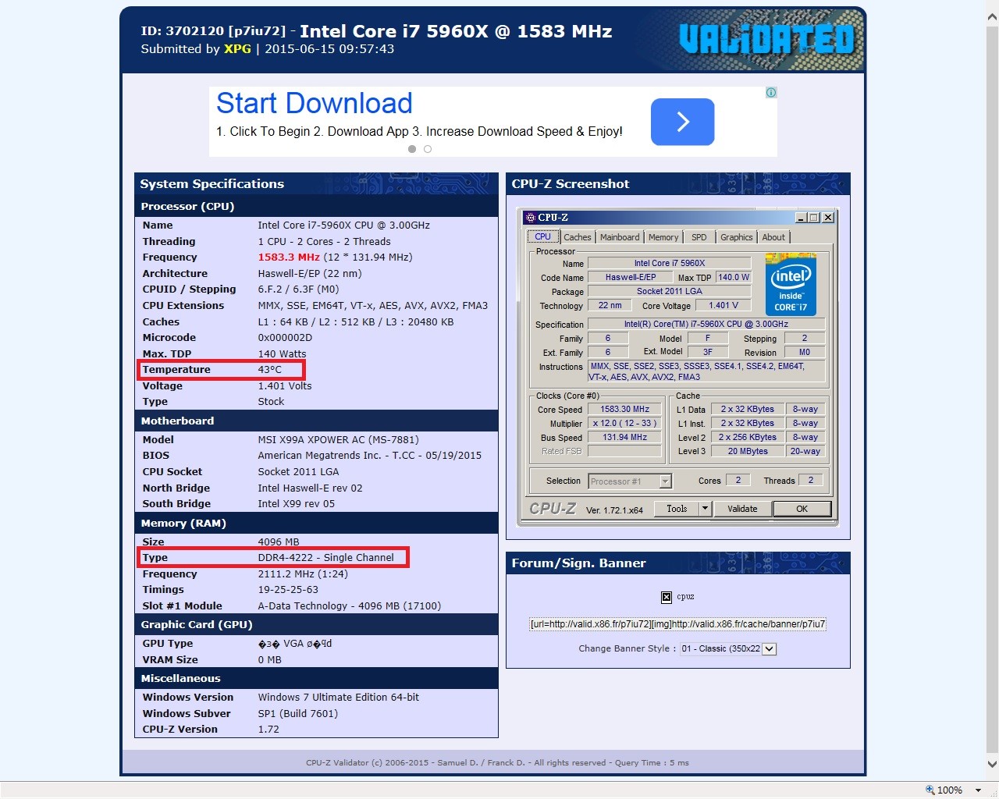Click the 1.401 Volts voltage value
Screen dimensions: 999x799
click(x=284, y=385)
